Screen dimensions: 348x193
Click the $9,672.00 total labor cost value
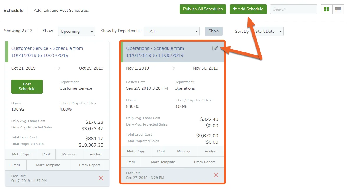click(x=207, y=136)
